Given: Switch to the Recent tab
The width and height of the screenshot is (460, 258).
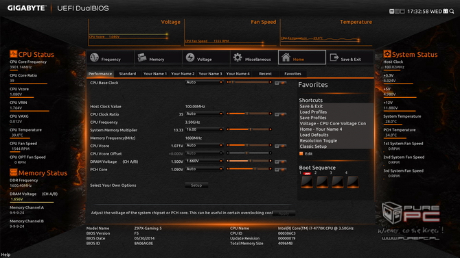Looking at the screenshot, I should pos(265,74).
